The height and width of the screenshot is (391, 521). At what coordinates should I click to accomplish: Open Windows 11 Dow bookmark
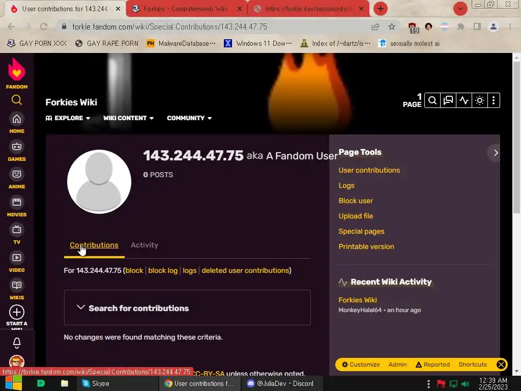click(258, 44)
